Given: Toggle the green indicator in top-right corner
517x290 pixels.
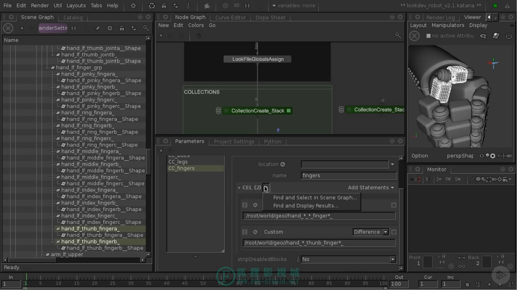Looking at the screenshot, I should coord(495,6).
